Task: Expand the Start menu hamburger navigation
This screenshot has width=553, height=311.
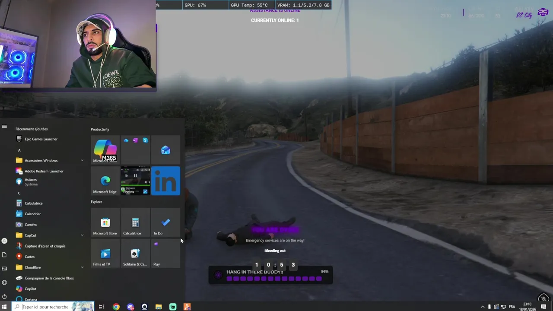Action: click(4, 126)
